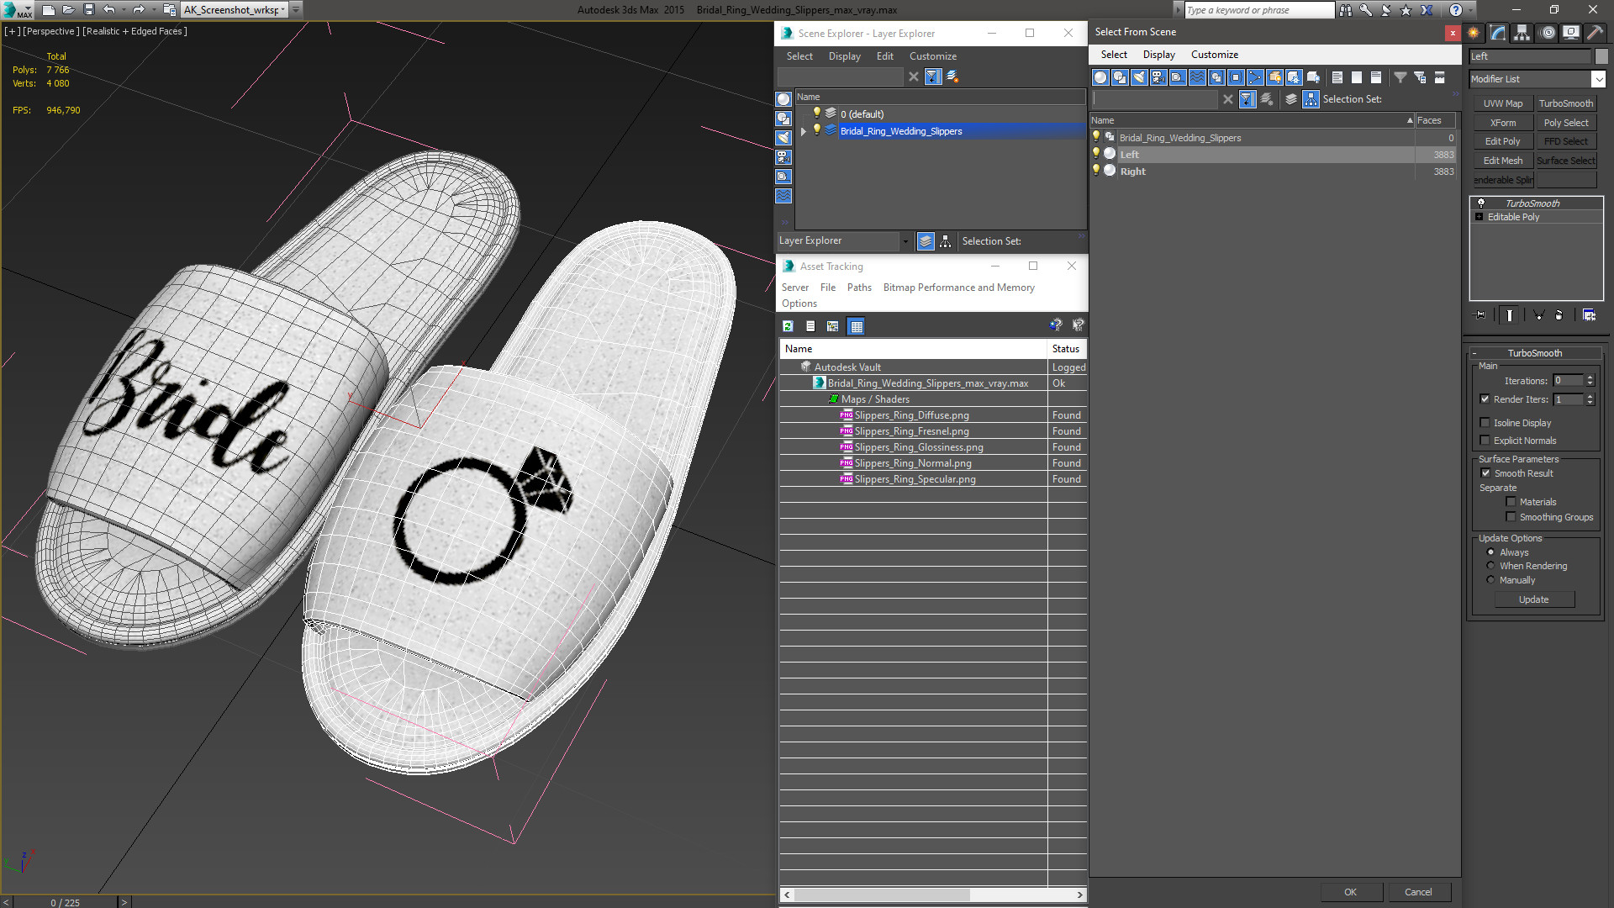Click Cancel in Select From Scene dialog
Image resolution: width=1614 pixels, height=908 pixels.
1418,892
